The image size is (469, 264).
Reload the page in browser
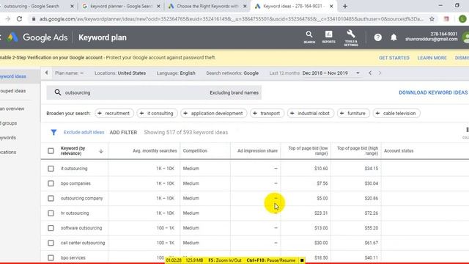[20, 19]
